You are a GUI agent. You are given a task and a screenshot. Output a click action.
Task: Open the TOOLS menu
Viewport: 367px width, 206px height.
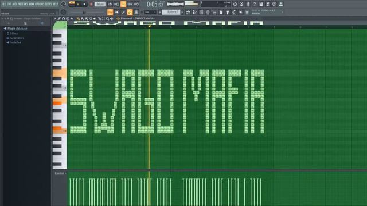49,4
